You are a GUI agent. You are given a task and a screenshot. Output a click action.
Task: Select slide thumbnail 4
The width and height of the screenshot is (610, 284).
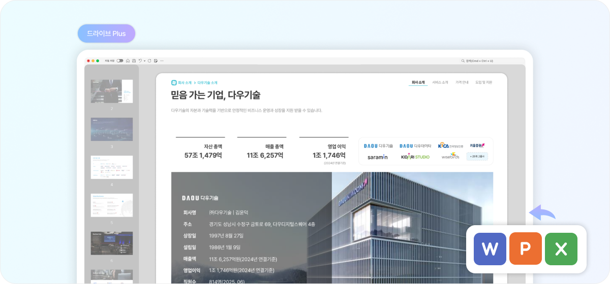point(111,167)
